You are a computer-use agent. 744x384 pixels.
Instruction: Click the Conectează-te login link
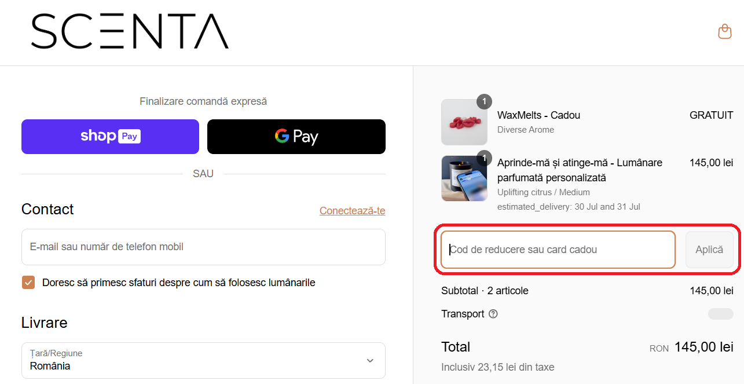pyautogui.click(x=352, y=210)
